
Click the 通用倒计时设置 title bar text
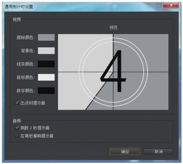point(19,7)
